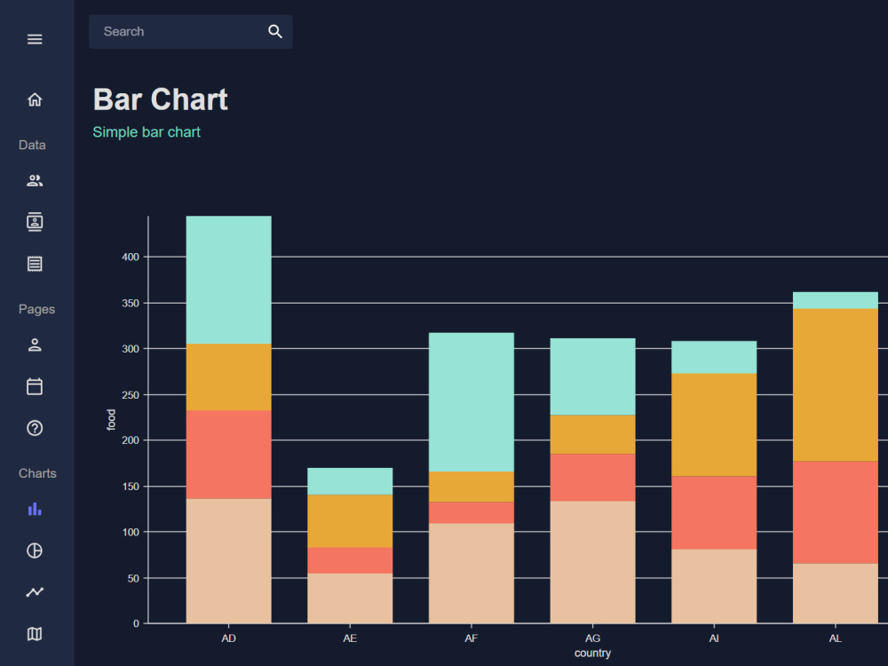Click the beige segment of AG bar
The image size is (888, 666).
click(x=593, y=562)
